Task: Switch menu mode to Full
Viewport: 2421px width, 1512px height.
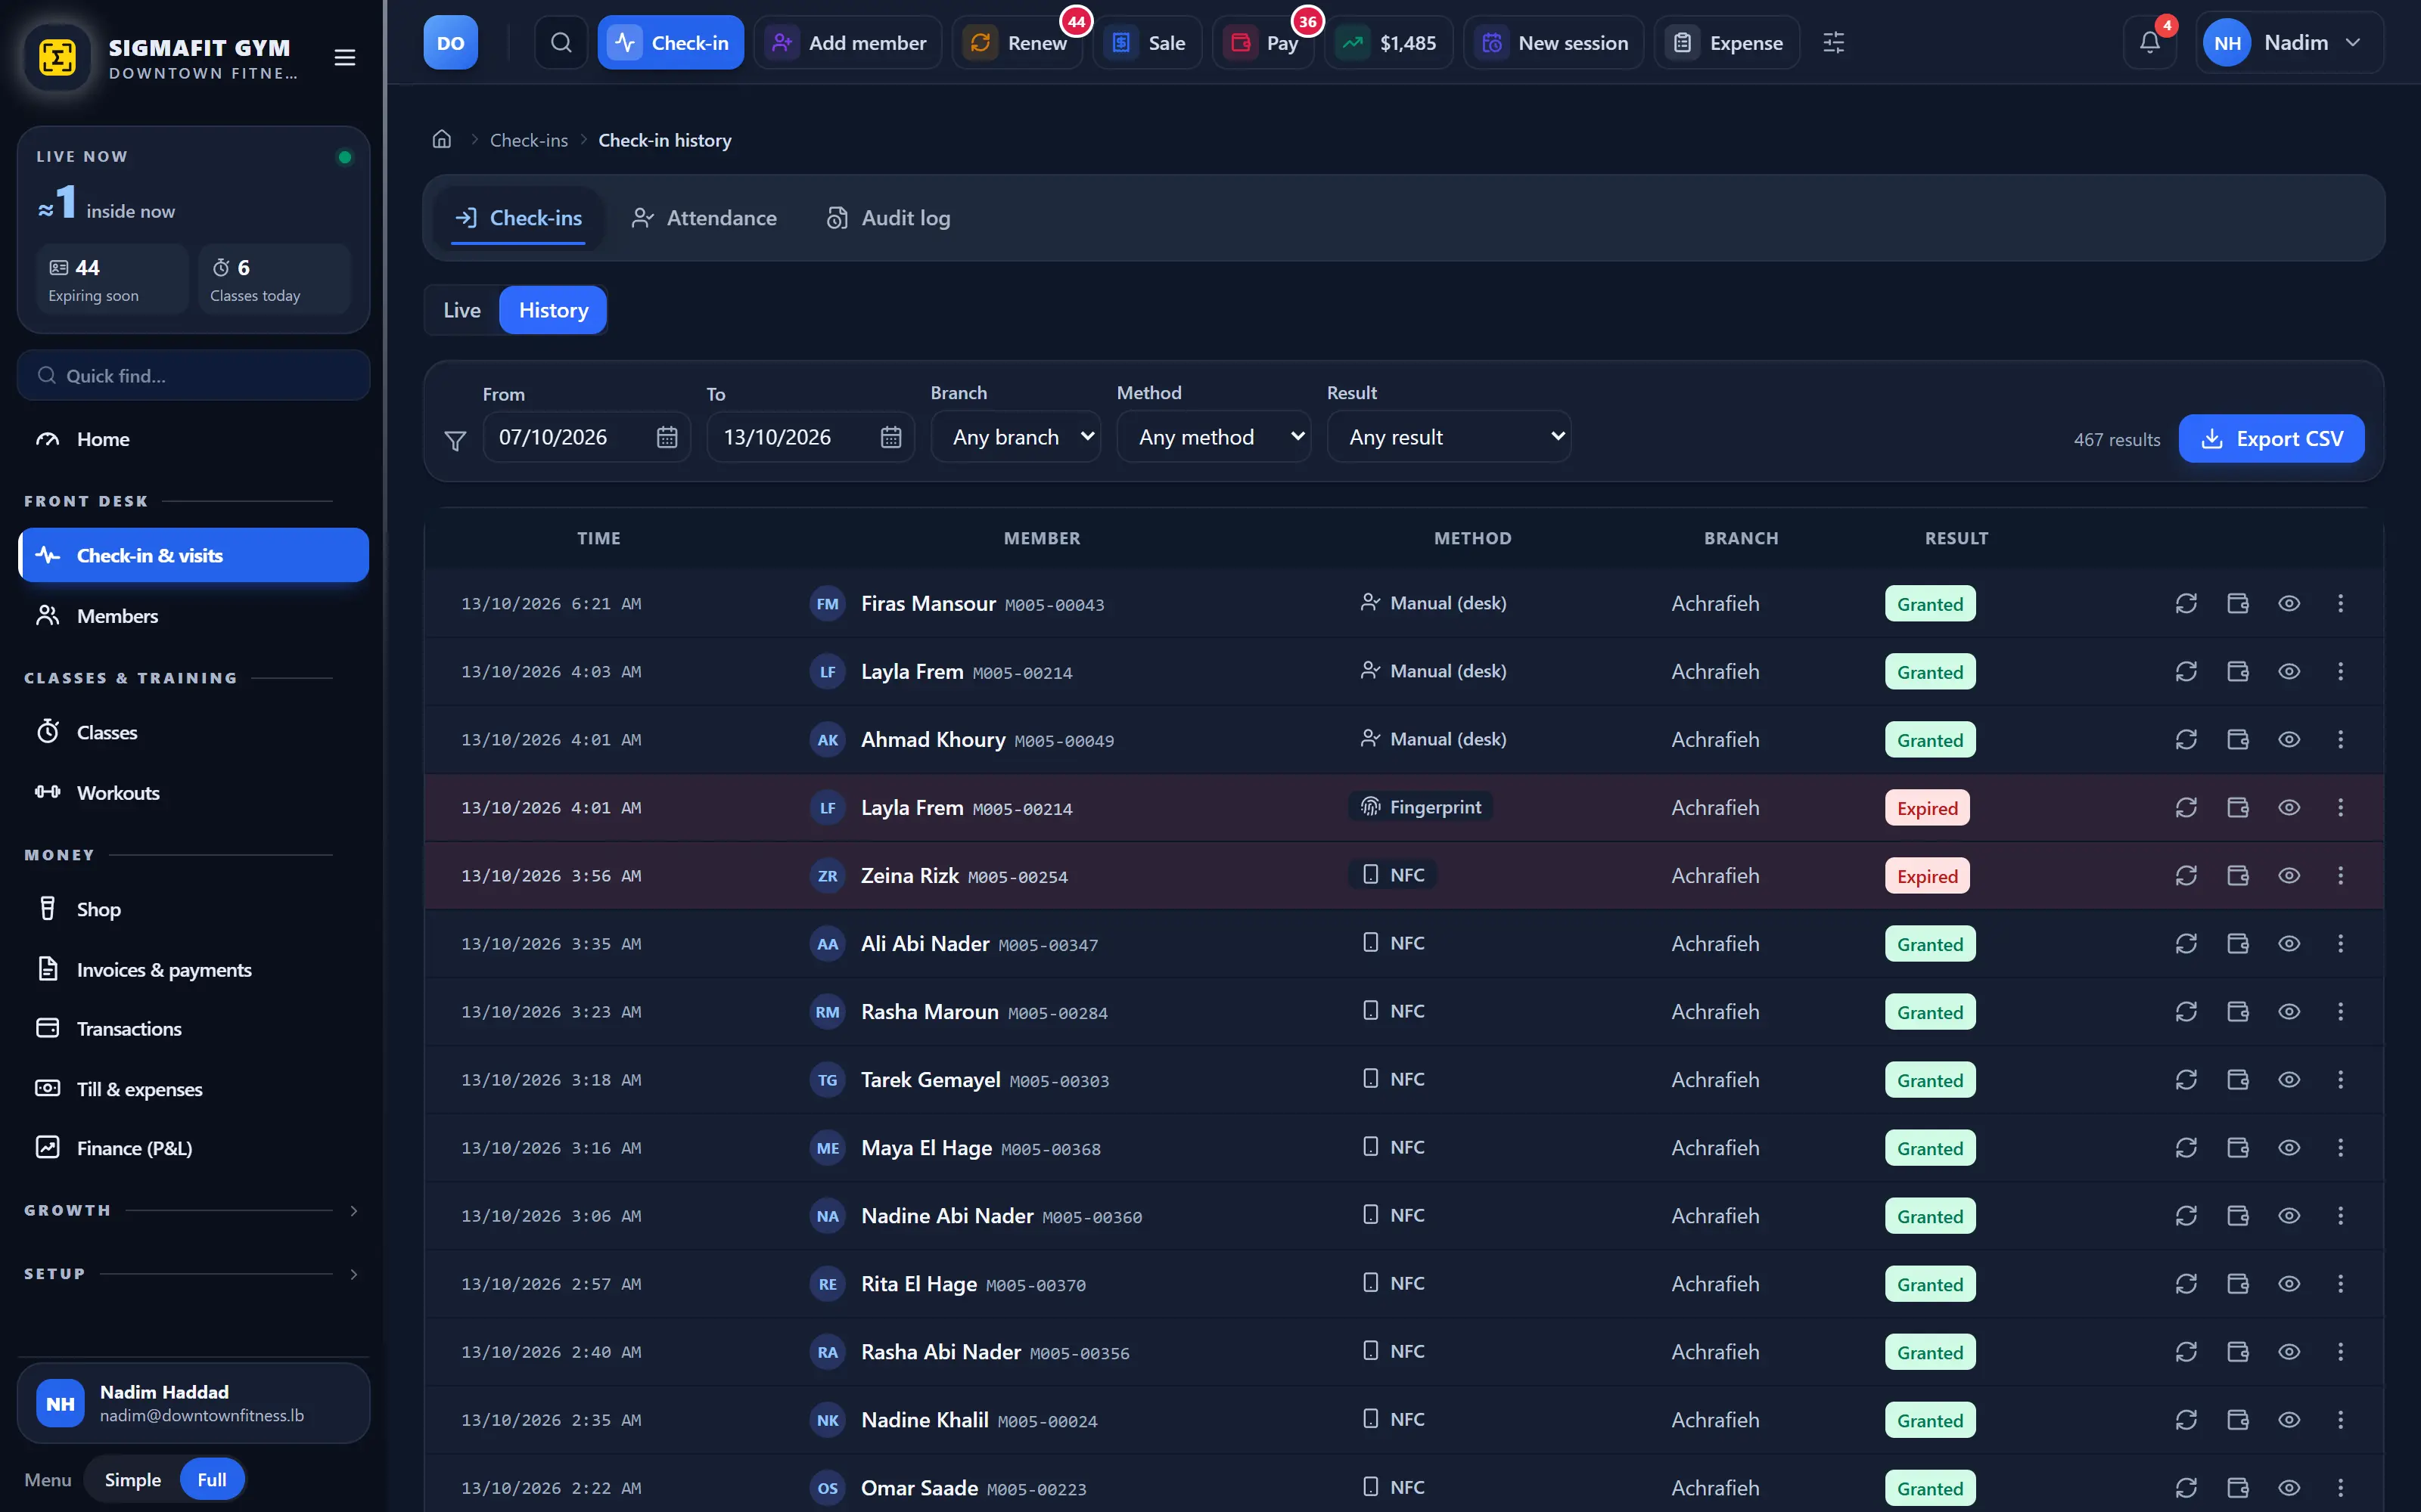Action: pos(212,1479)
